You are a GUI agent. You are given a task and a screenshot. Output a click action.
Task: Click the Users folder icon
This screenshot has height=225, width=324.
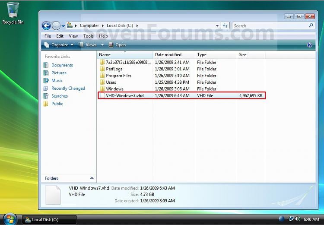pos(102,82)
